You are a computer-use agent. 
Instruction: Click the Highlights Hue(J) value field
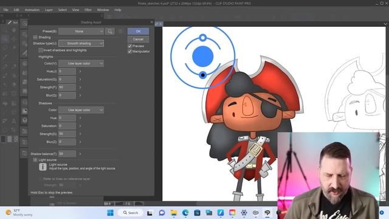pos(67,71)
